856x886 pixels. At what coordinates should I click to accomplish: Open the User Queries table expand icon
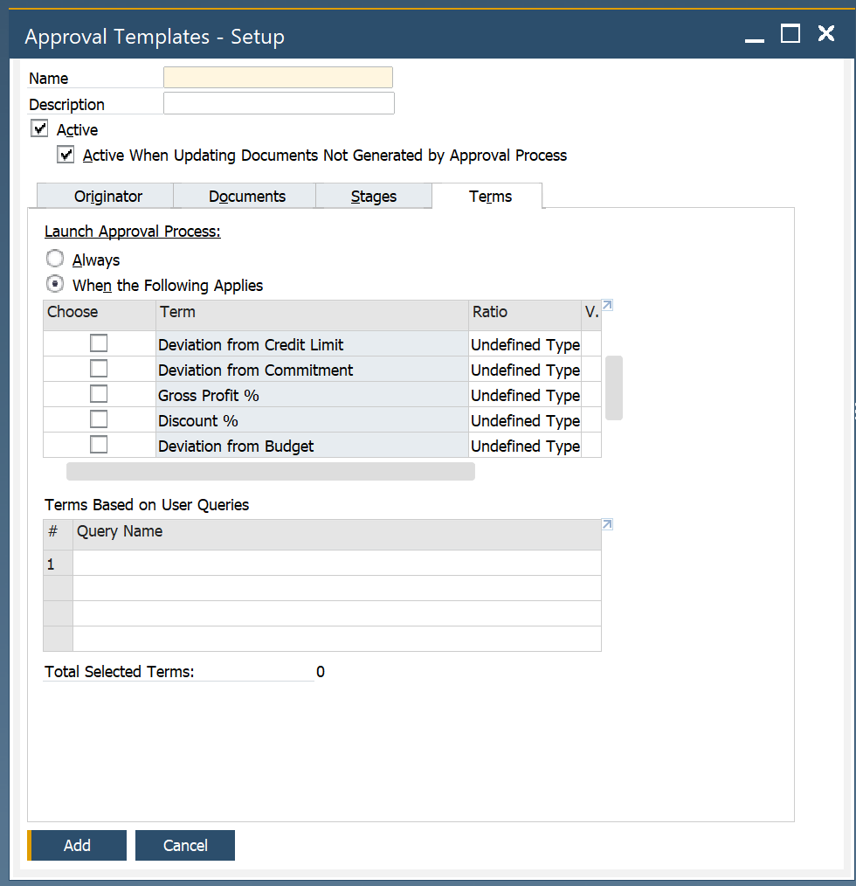coord(606,523)
